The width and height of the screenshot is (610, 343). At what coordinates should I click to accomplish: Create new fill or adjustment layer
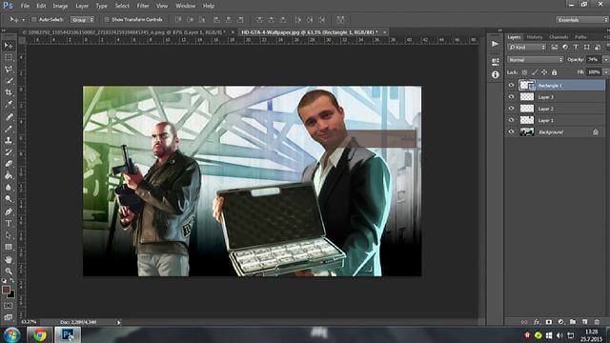coord(560,322)
